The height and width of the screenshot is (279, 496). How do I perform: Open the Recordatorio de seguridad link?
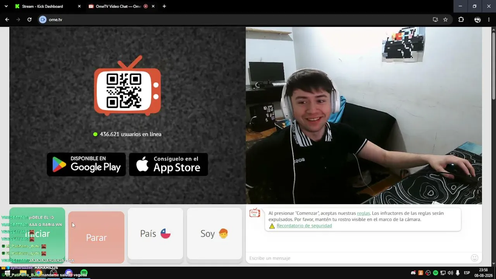[x=304, y=226]
